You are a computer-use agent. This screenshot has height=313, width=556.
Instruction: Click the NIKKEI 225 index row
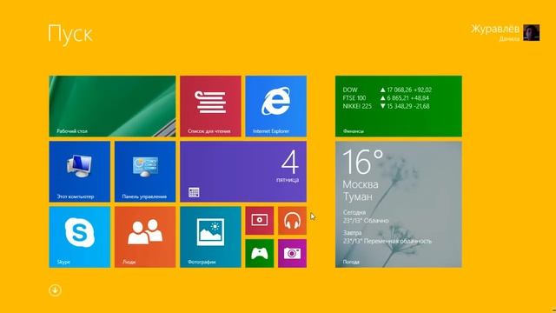point(386,106)
